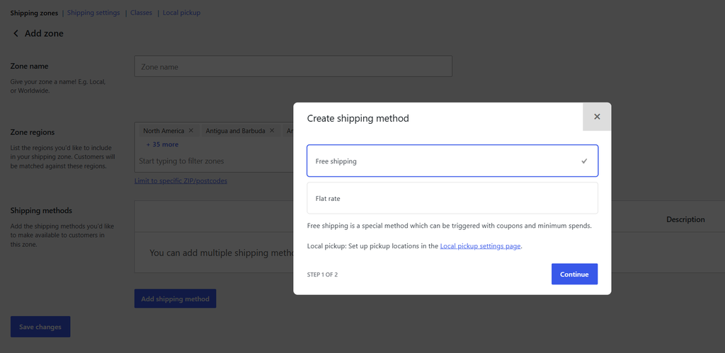The image size is (725, 353).
Task: Click the Description column header
Action: click(685, 219)
